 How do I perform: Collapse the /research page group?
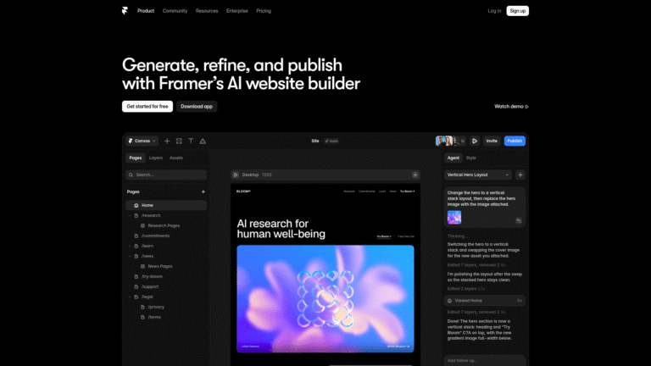pos(130,215)
